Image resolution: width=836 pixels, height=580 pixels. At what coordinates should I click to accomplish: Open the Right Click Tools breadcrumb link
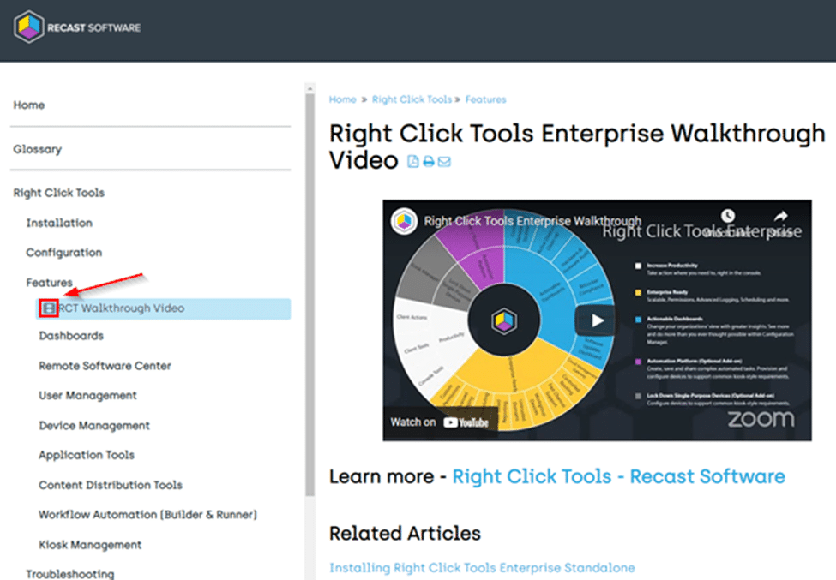(412, 99)
